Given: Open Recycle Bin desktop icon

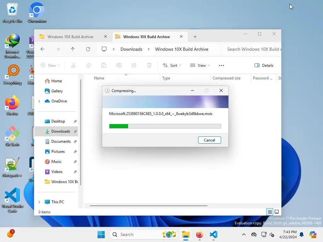Looking at the screenshot, I should click(12, 13).
